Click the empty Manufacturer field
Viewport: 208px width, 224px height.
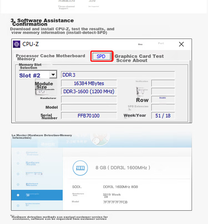coord(89,99)
